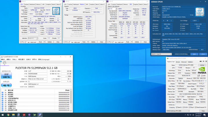This screenshot has width=208, height=117.
Task: Toggle the PhysX checkbox in GPU-Z
Action: pos(190,107)
